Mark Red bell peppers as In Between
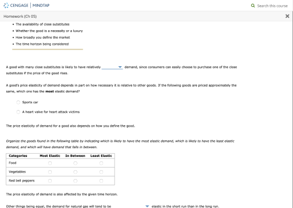The image size is (293, 208). point(75,181)
